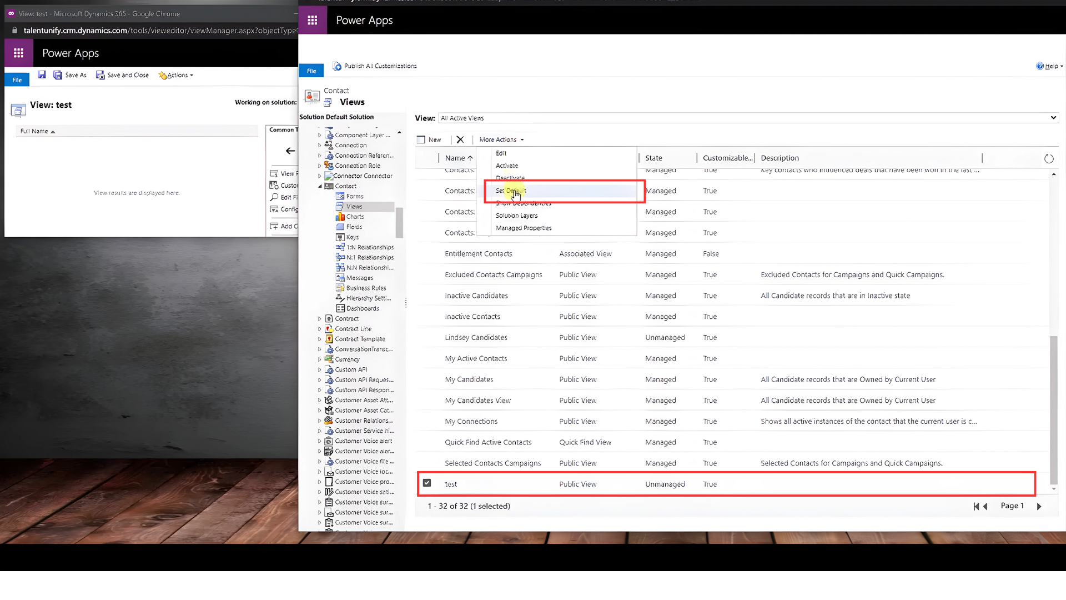Screen dimensions: 1066x600
Task: Click Save and Close in View test window
Action: point(122,75)
